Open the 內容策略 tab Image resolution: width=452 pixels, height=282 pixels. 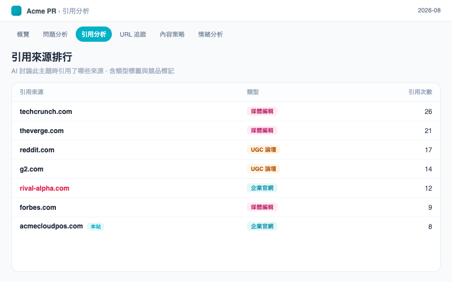(x=172, y=34)
